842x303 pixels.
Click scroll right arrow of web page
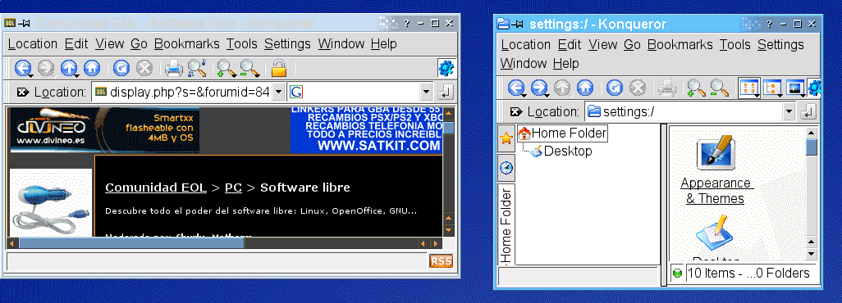click(x=436, y=243)
